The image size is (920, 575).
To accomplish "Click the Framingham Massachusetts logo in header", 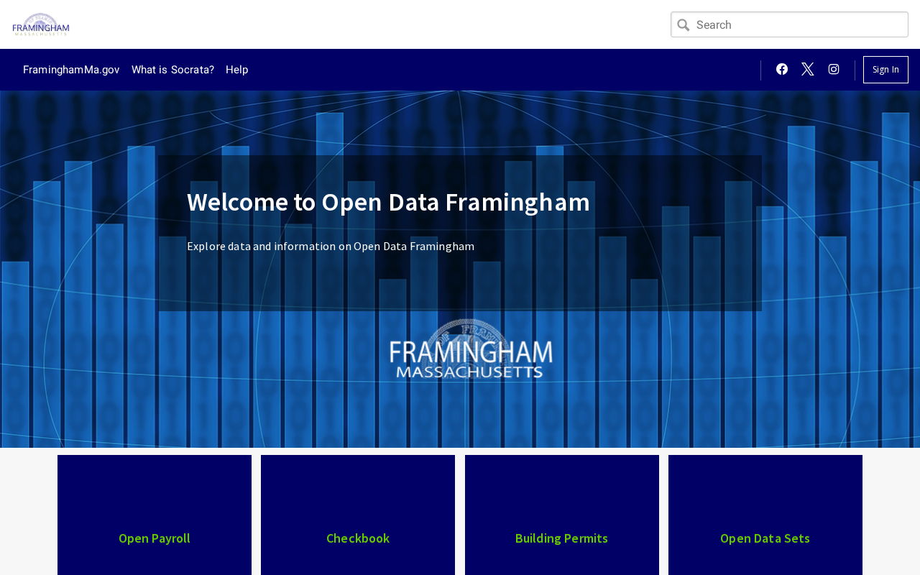I will (41, 24).
